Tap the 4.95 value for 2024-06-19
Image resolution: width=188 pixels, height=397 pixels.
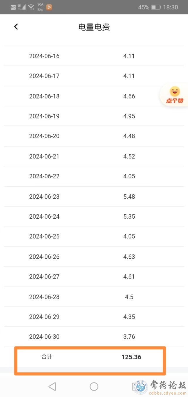point(129,116)
